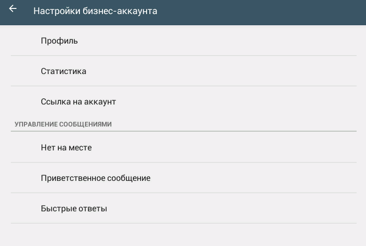Show account statistics via Статистика
366x246 pixels.
click(63, 71)
